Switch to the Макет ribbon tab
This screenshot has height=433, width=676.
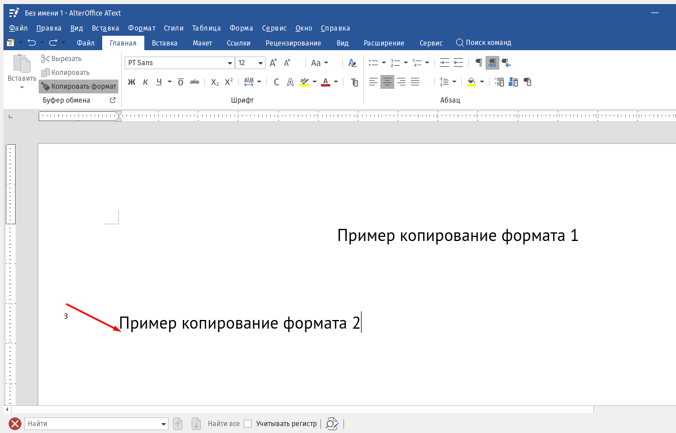coord(202,43)
